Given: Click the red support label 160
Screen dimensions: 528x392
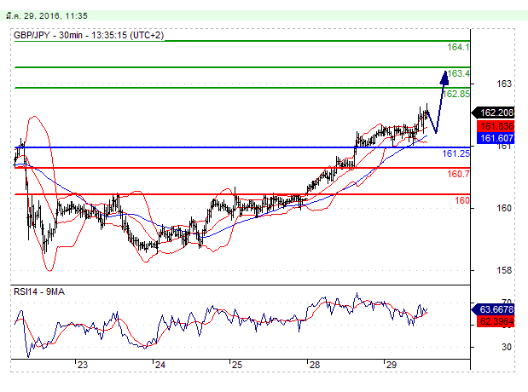Looking at the screenshot, I should click(462, 200).
